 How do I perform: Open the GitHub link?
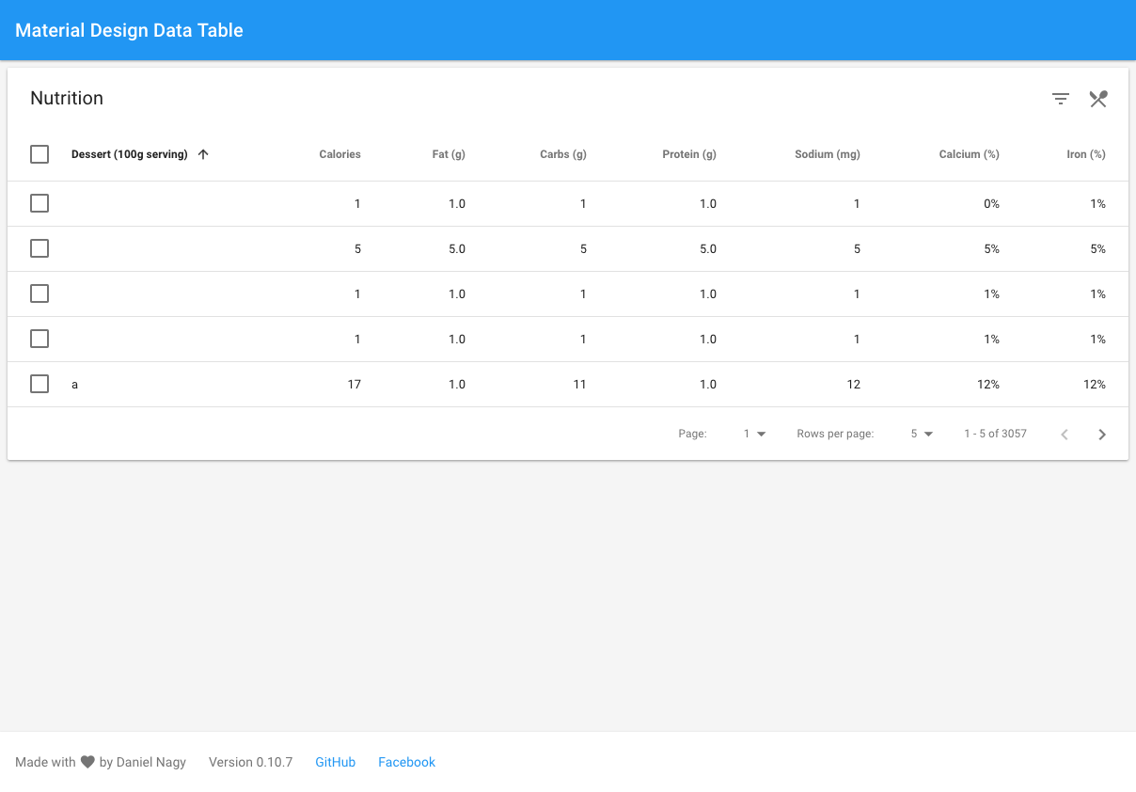[x=335, y=762]
